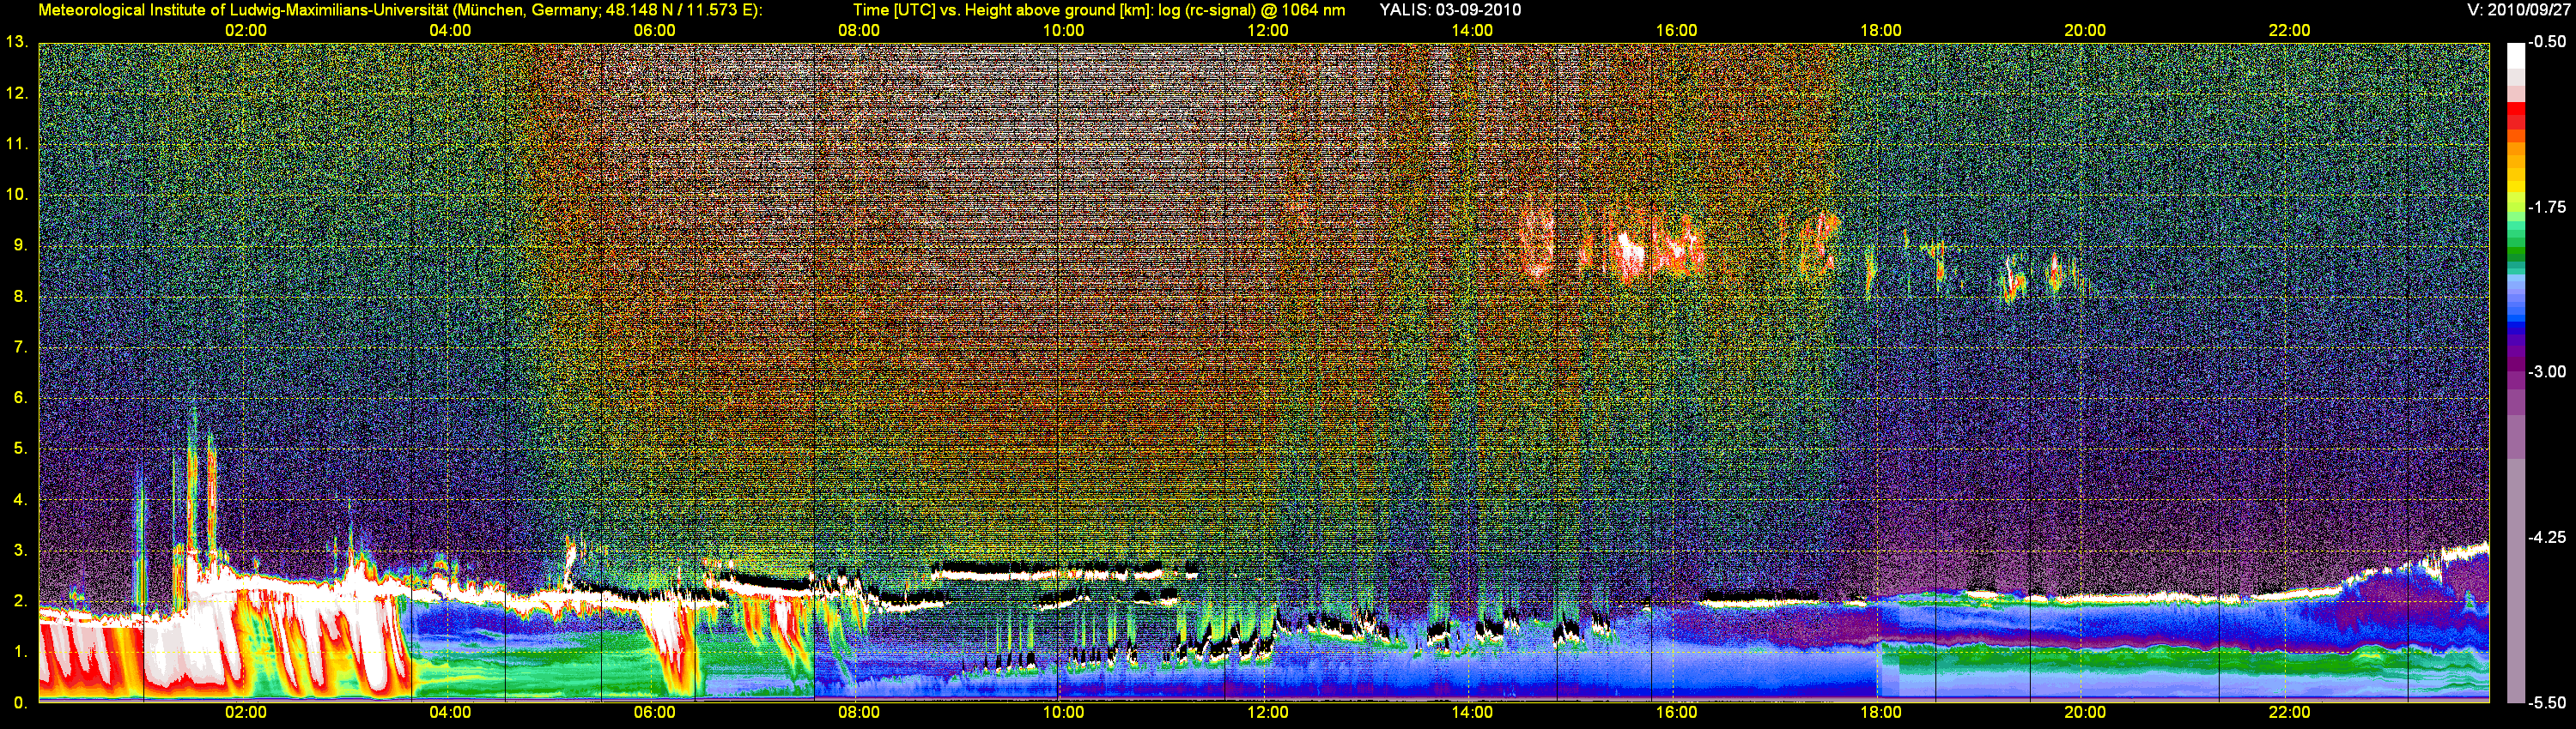Screen dimensions: 2576x729
Task: Click the -4.25 color scale value
Action: (2547, 537)
